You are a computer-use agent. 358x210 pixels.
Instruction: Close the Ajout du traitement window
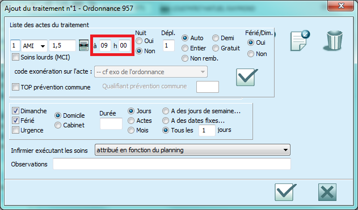coord(340,6)
